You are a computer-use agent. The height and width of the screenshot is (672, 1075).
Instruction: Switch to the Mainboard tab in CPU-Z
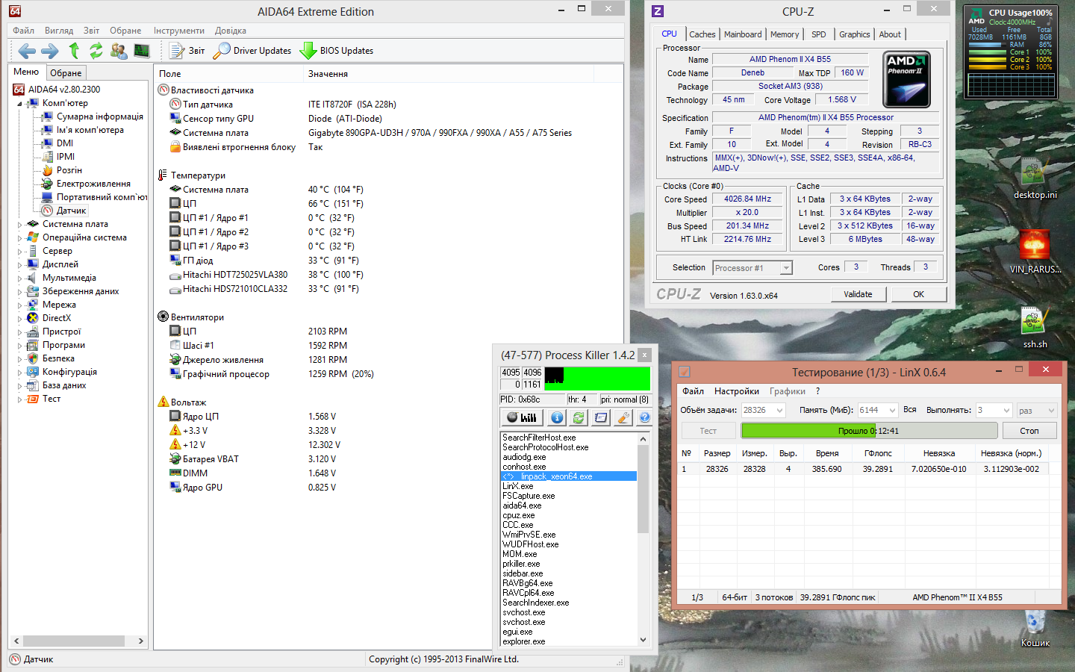point(743,34)
